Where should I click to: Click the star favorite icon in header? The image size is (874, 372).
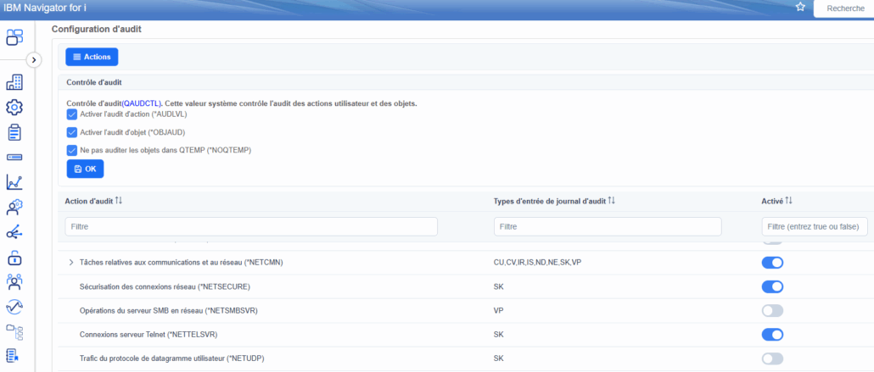coord(800,7)
